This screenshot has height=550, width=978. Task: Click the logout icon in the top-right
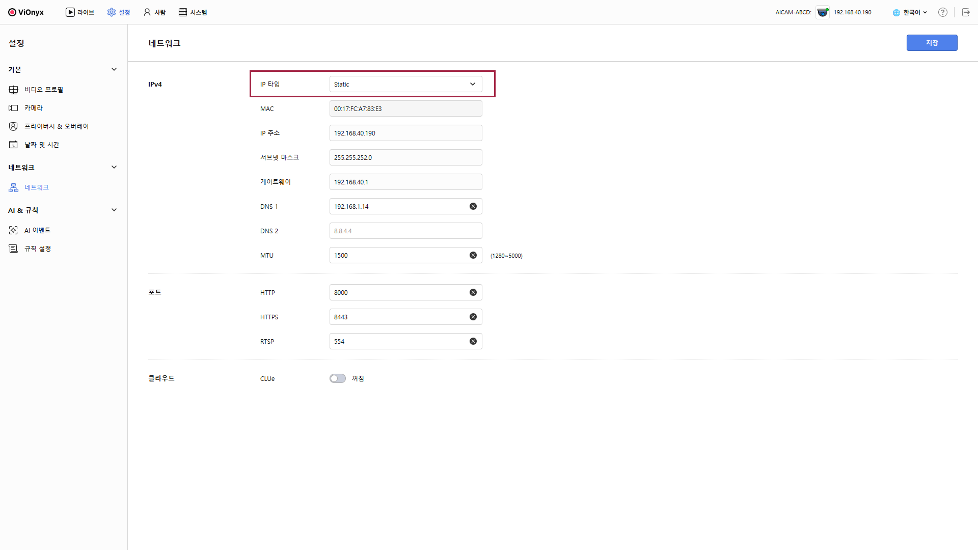(x=966, y=12)
